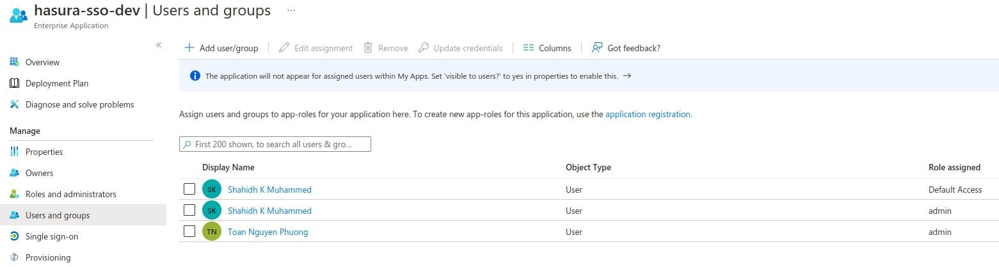Click the hasura-sso-dev enterprise application icon

click(19, 15)
